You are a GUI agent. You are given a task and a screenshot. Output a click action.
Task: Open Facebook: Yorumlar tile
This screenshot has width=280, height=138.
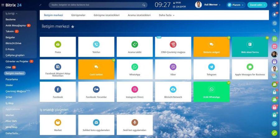(x=96, y=92)
